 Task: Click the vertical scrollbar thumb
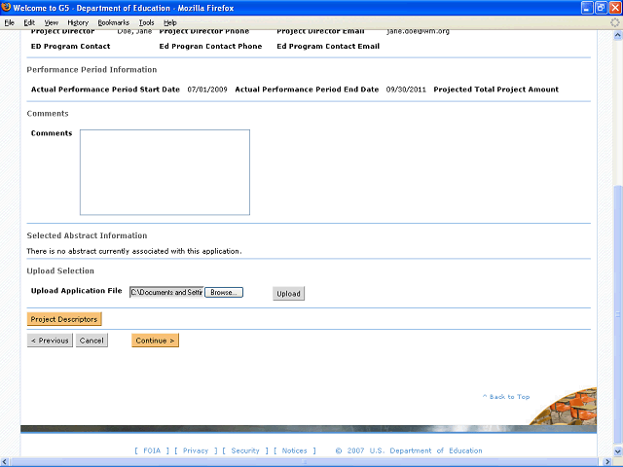(x=618, y=314)
